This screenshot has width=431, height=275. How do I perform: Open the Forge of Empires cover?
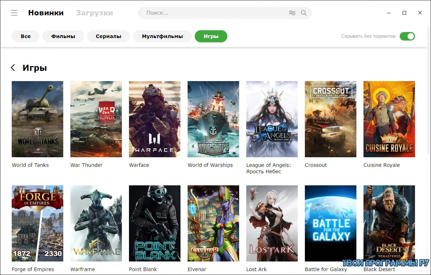click(x=37, y=223)
